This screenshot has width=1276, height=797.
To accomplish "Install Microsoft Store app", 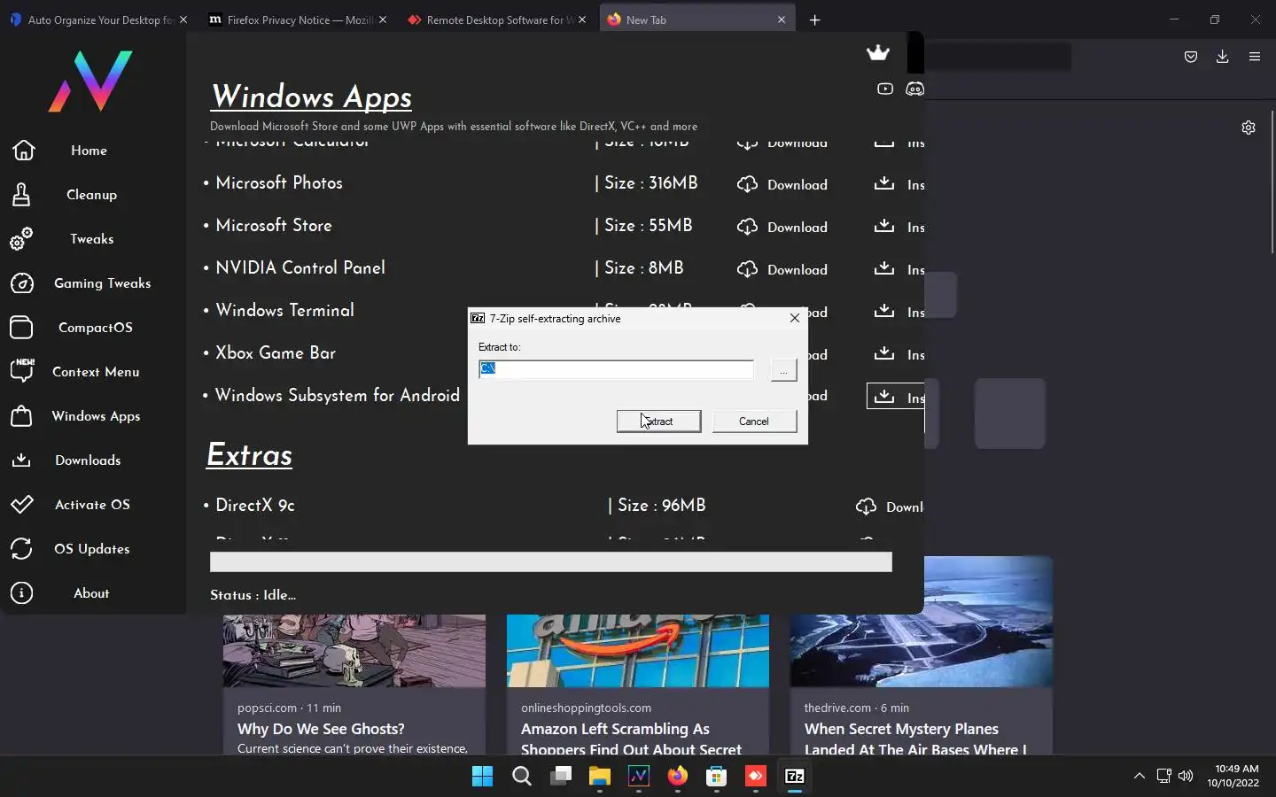I will pyautogui.click(x=899, y=227).
